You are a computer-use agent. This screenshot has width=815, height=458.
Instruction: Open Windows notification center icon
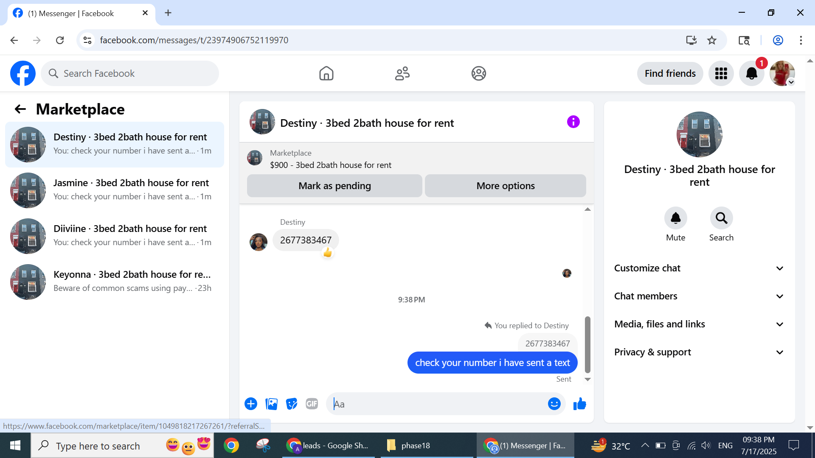pos(793,446)
